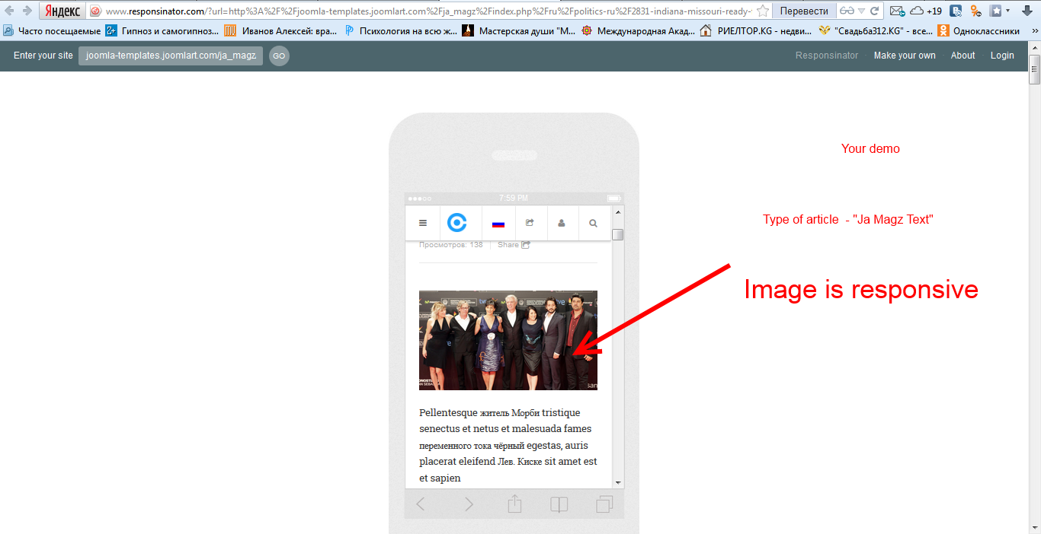Go back using browser back arrow
Viewport: 1041px width, 534px height.
(11, 11)
